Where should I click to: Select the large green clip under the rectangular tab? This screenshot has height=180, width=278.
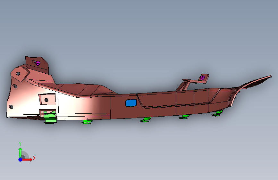pos(50,117)
